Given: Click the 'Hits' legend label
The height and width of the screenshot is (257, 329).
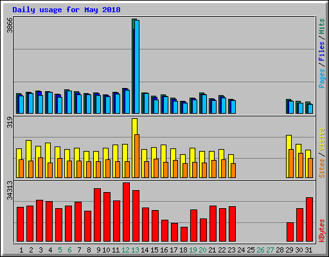Looking at the screenshot, I should pos(322,26).
